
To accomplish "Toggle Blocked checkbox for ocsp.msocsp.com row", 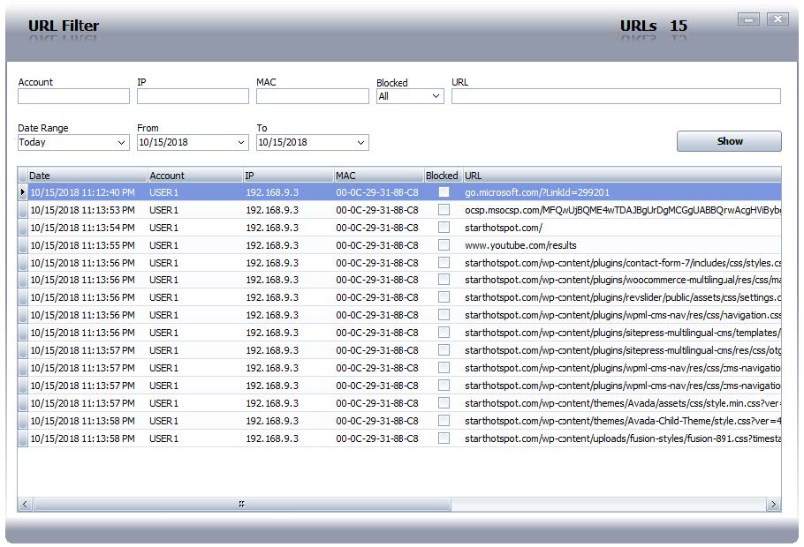I will tap(444, 209).
